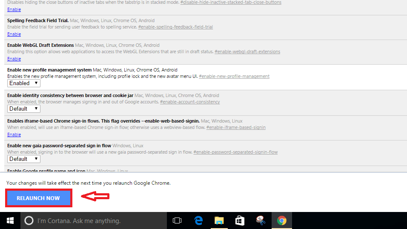Open the identity consistency Default dropdown
Image resolution: width=407 pixels, height=229 pixels.
(x=23, y=109)
